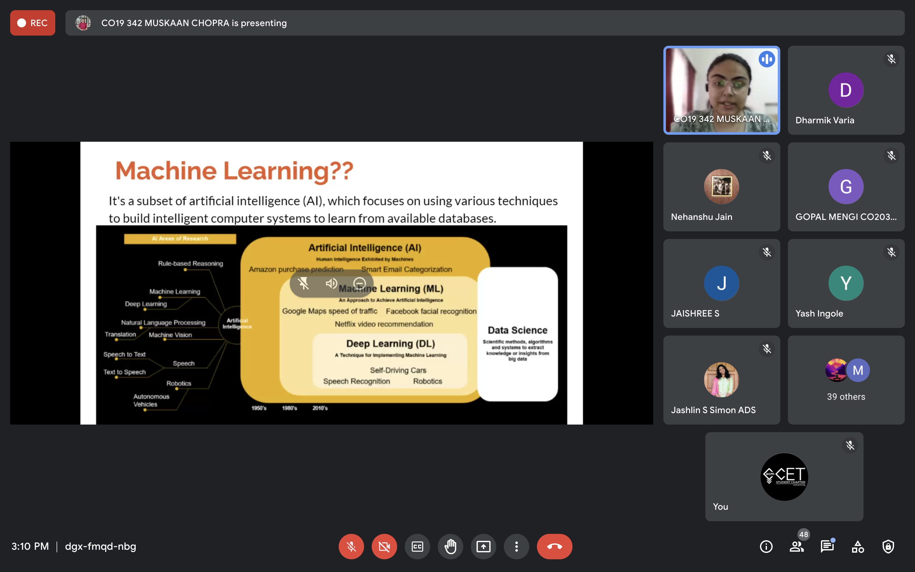915x572 pixels.
Task: Unpin the presentation
Action: tap(303, 283)
